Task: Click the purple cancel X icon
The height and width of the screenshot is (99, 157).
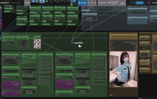Action: tap(148, 3)
